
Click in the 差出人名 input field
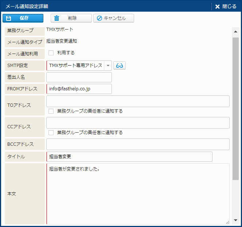tap(79, 77)
